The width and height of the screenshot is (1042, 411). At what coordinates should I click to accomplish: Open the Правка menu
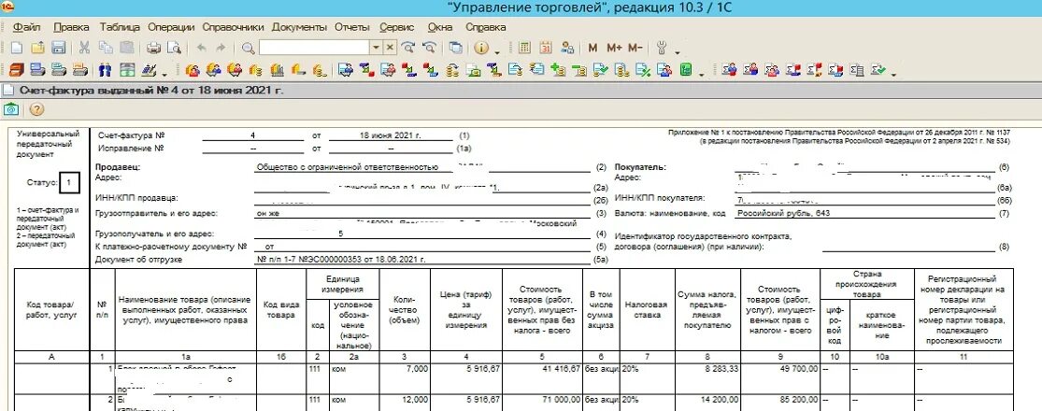click(71, 27)
